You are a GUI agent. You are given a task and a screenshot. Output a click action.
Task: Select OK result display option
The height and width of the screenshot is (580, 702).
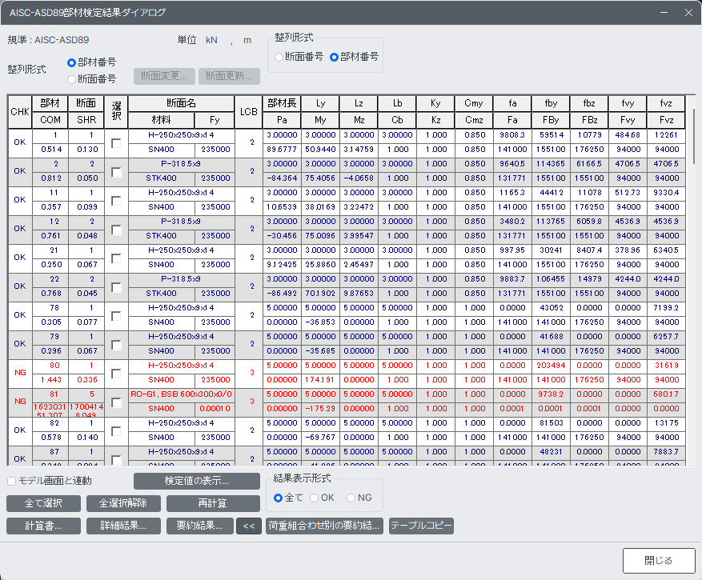click(x=315, y=498)
